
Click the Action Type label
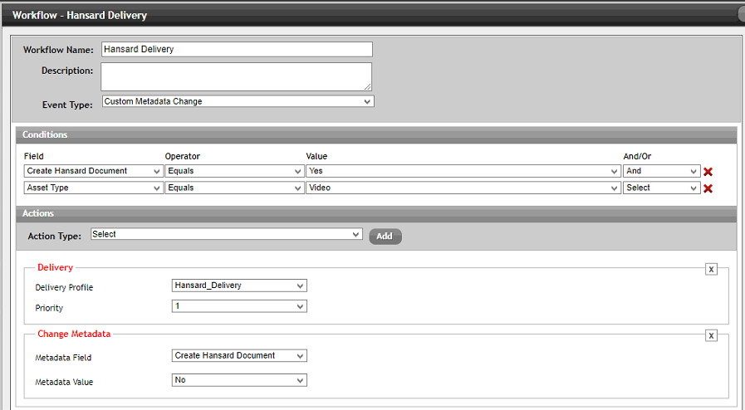[x=54, y=236]
